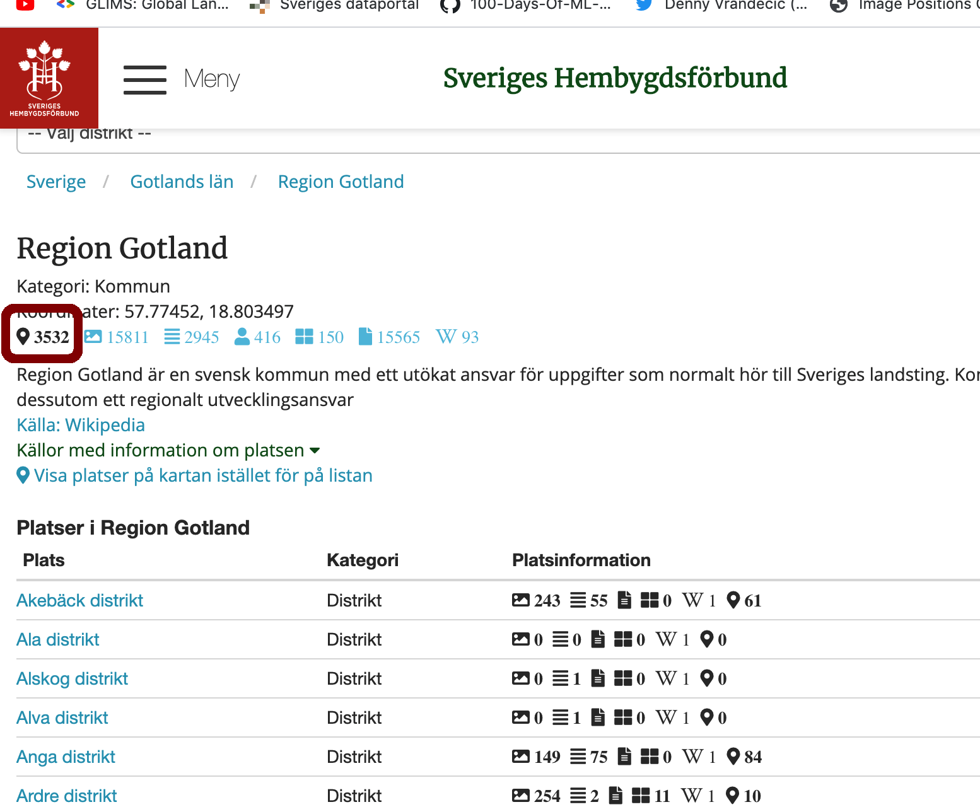The height and width of the screenshot is (807, 980).
Task: Click the map pin beside Visa platser på kartan
Action: [23, 475]
